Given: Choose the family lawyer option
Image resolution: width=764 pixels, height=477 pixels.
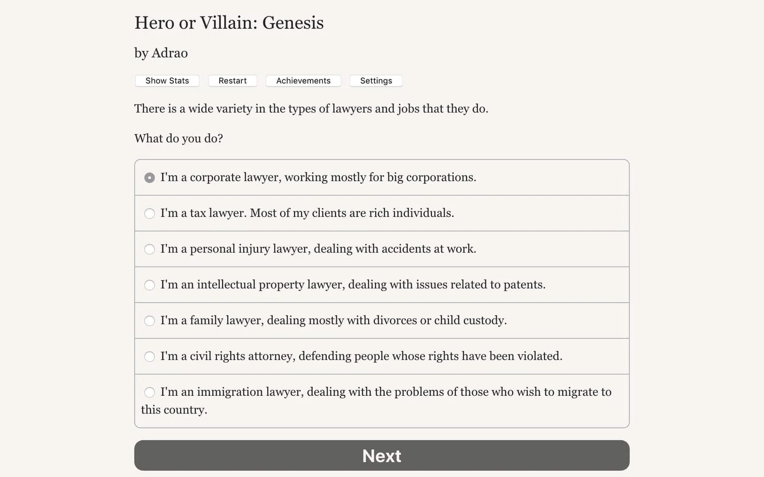Looking at the screenshot, I should pyautogui.click(x=149, y=321).
